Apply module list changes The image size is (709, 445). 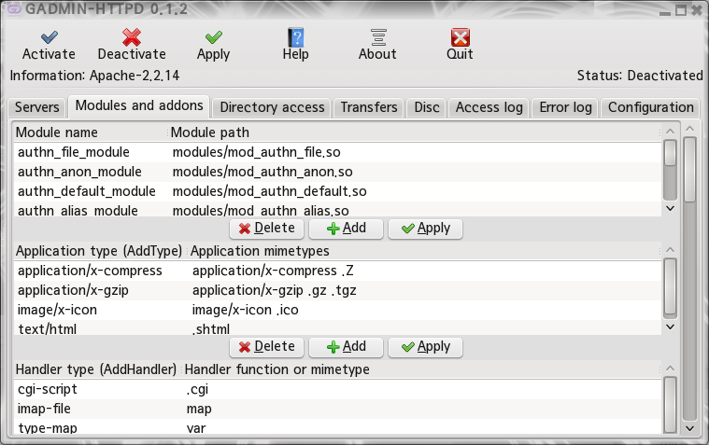tap(425, 229)
